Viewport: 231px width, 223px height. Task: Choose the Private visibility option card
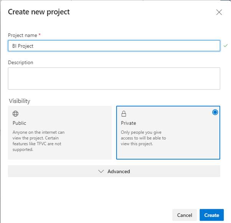coord(168,133)
